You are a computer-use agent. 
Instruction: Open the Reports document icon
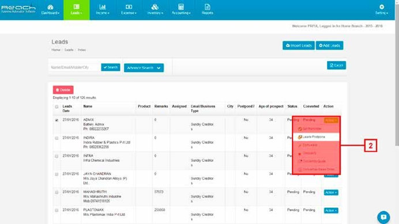point(208,7)
